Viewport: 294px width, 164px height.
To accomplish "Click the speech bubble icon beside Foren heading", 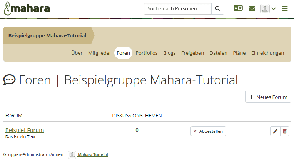I will (x=9, y=80).
